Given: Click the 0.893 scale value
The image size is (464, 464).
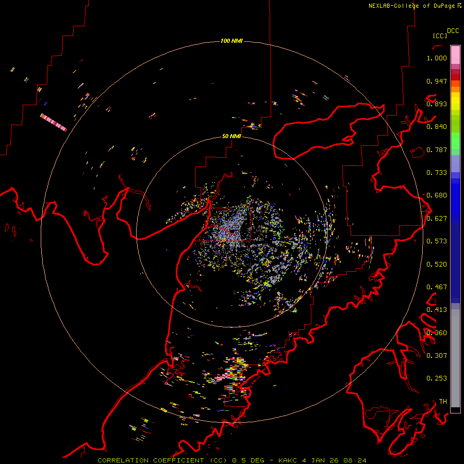Looking at the screenshot, I should tap(437, 104).
